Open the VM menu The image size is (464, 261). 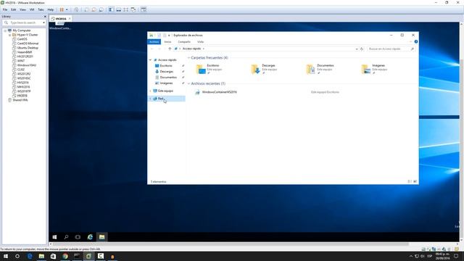32,9
